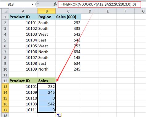
Task: Select sales value 753
Action: point(68,46)
